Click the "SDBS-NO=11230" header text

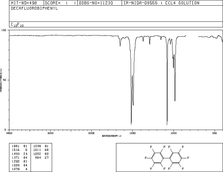[96, 3]
